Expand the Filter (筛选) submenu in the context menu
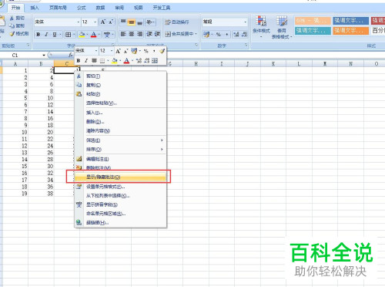The height and width of the screenshot is (287, 385). click(162, 140)
